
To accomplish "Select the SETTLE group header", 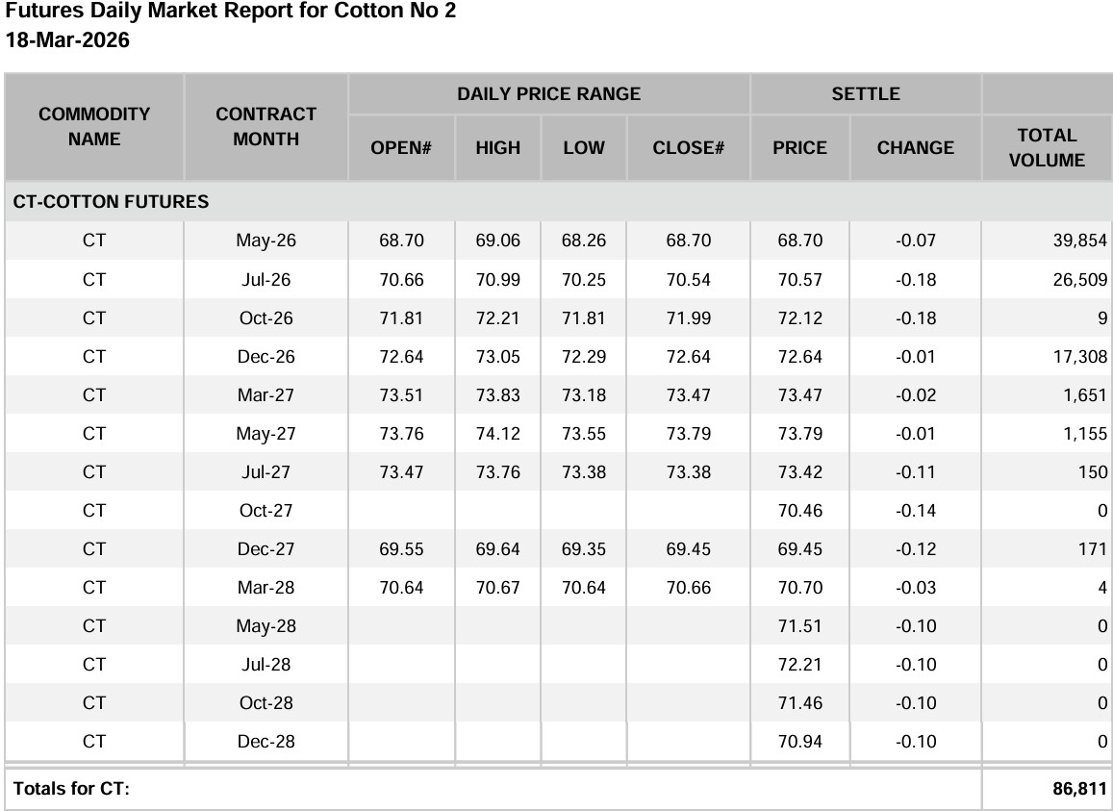I will click(866, 94).
